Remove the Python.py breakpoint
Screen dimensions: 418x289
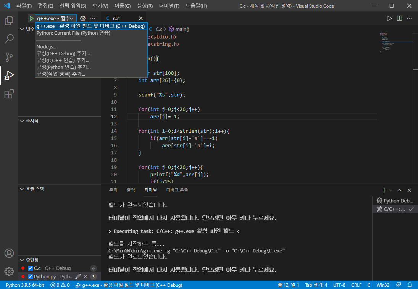point(86,276)
